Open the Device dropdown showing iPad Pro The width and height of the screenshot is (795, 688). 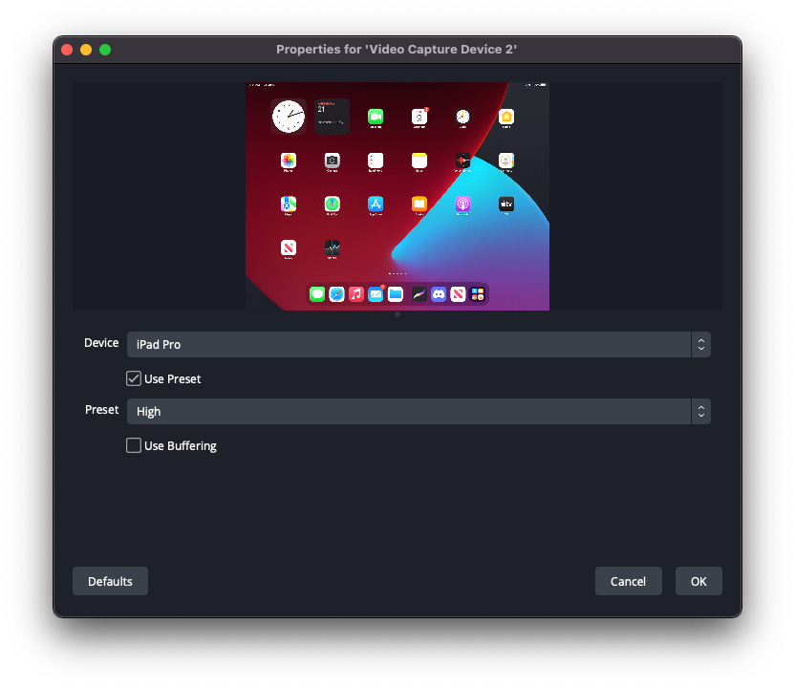click(419, 345)
